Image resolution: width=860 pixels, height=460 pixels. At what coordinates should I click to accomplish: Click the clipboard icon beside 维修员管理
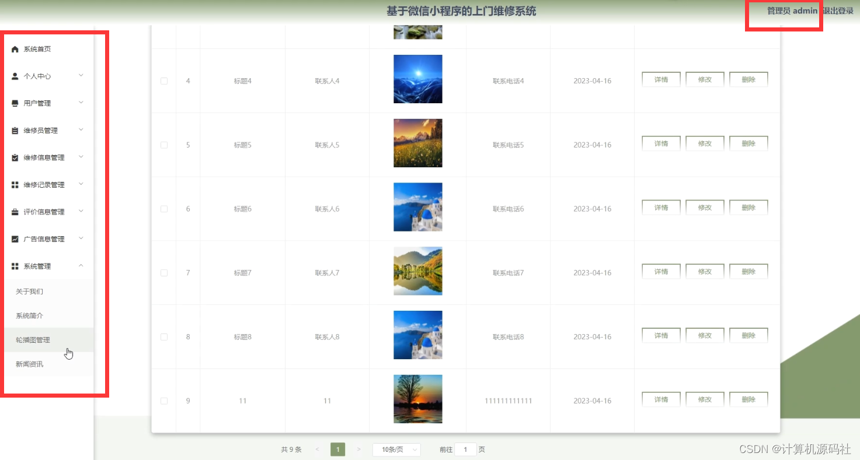(x=15, y=131)
